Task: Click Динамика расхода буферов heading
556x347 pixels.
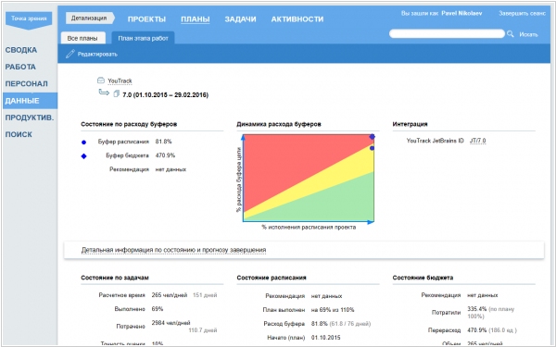Action: (x=279, y=124)
